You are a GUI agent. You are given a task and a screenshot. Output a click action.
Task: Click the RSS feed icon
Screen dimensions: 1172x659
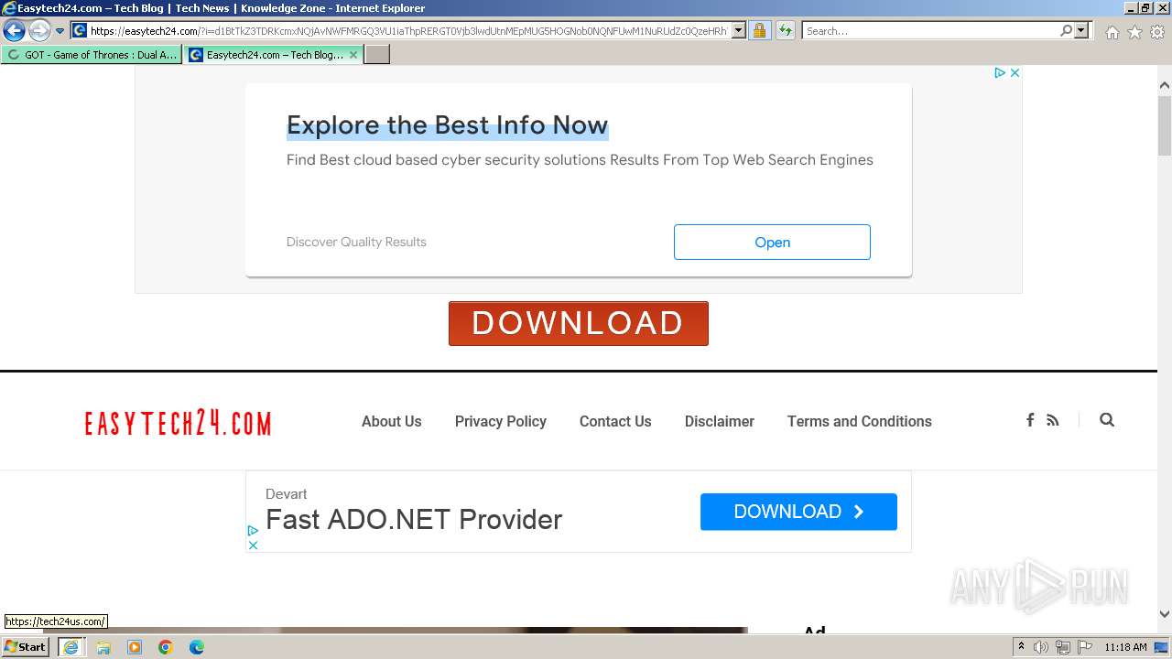tap(1053, 420)
